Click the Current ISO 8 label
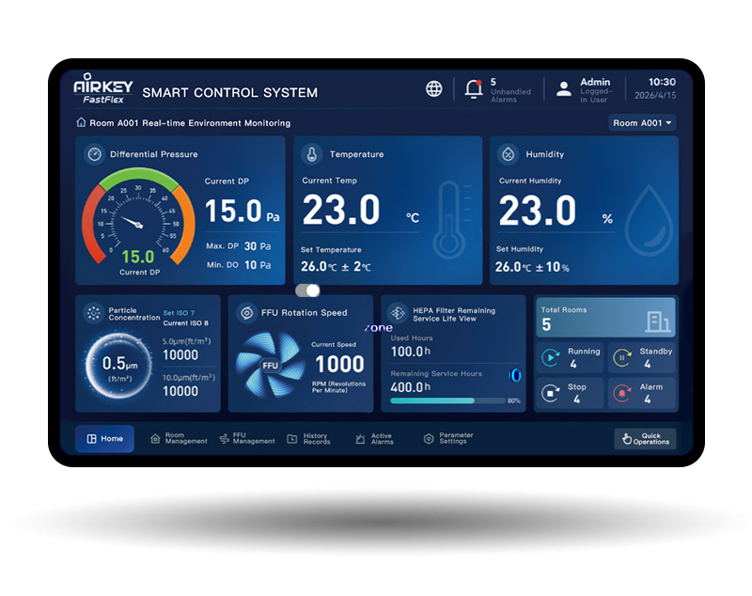The height and width of the screenshot is (596, 752). (x=185, y=323)
